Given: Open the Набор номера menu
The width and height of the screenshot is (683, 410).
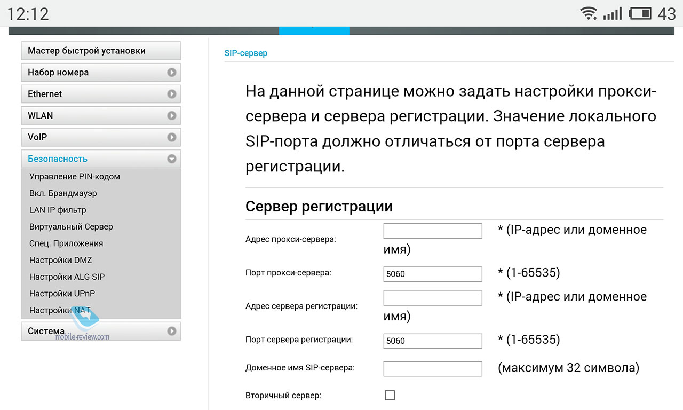Looking at the screenshot, I should tap(101, 73).
